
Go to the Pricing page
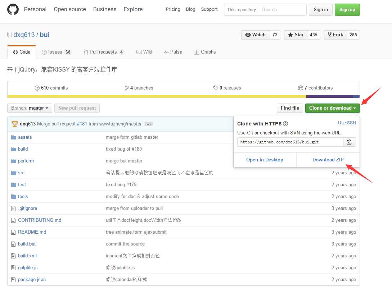tap(173, 9)
